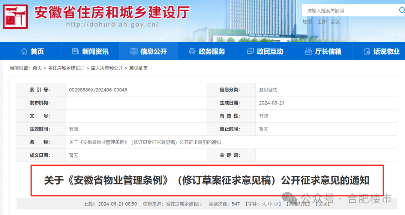
Task: Click breadcrumb link 意见征集
Action: (x=138, y=68)
